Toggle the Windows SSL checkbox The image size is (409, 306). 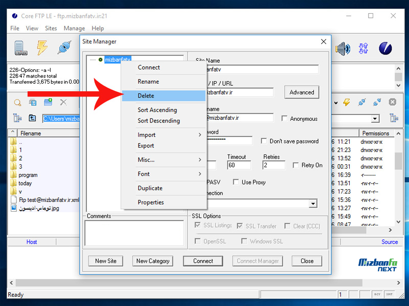pyautogui.click(x=244, y=241)
